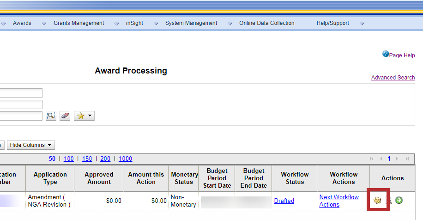Jump to the first results page arrow

click(372, 159)
